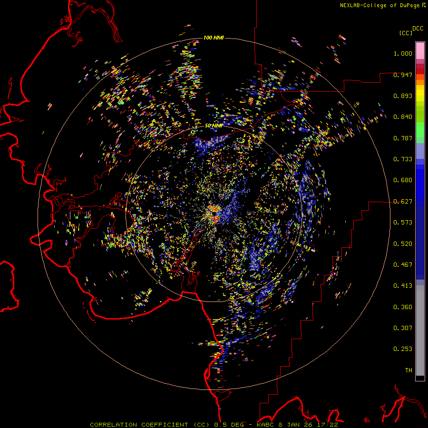This screenshot has width=428, height=428.
Task: Click the gray band of the color bar
Action: (x=420, y=331)
